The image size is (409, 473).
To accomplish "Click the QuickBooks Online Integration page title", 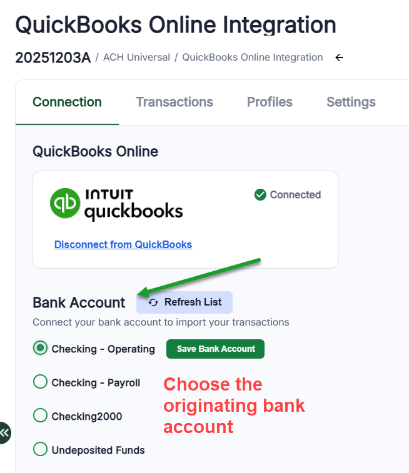I will (x=176, y=25).
